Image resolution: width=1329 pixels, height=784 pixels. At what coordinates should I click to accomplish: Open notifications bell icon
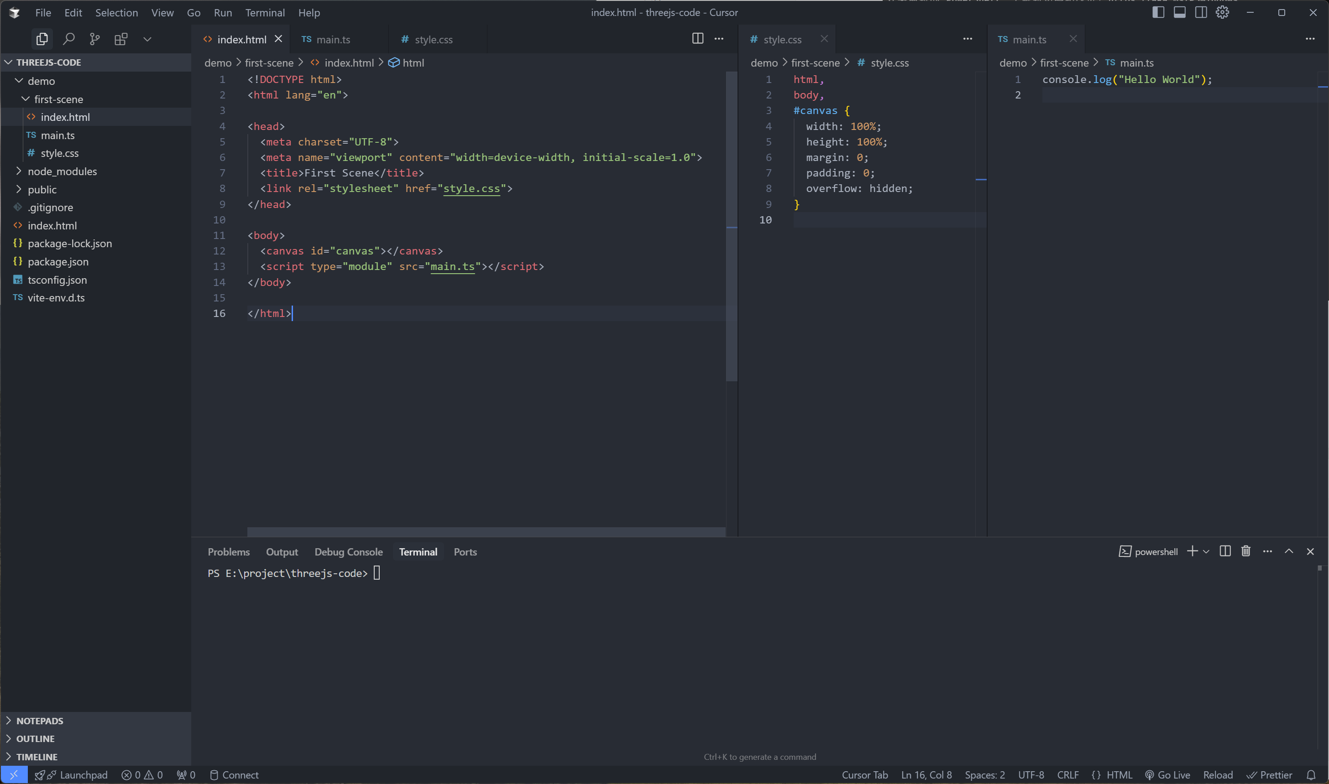[x=1311, y=775]
